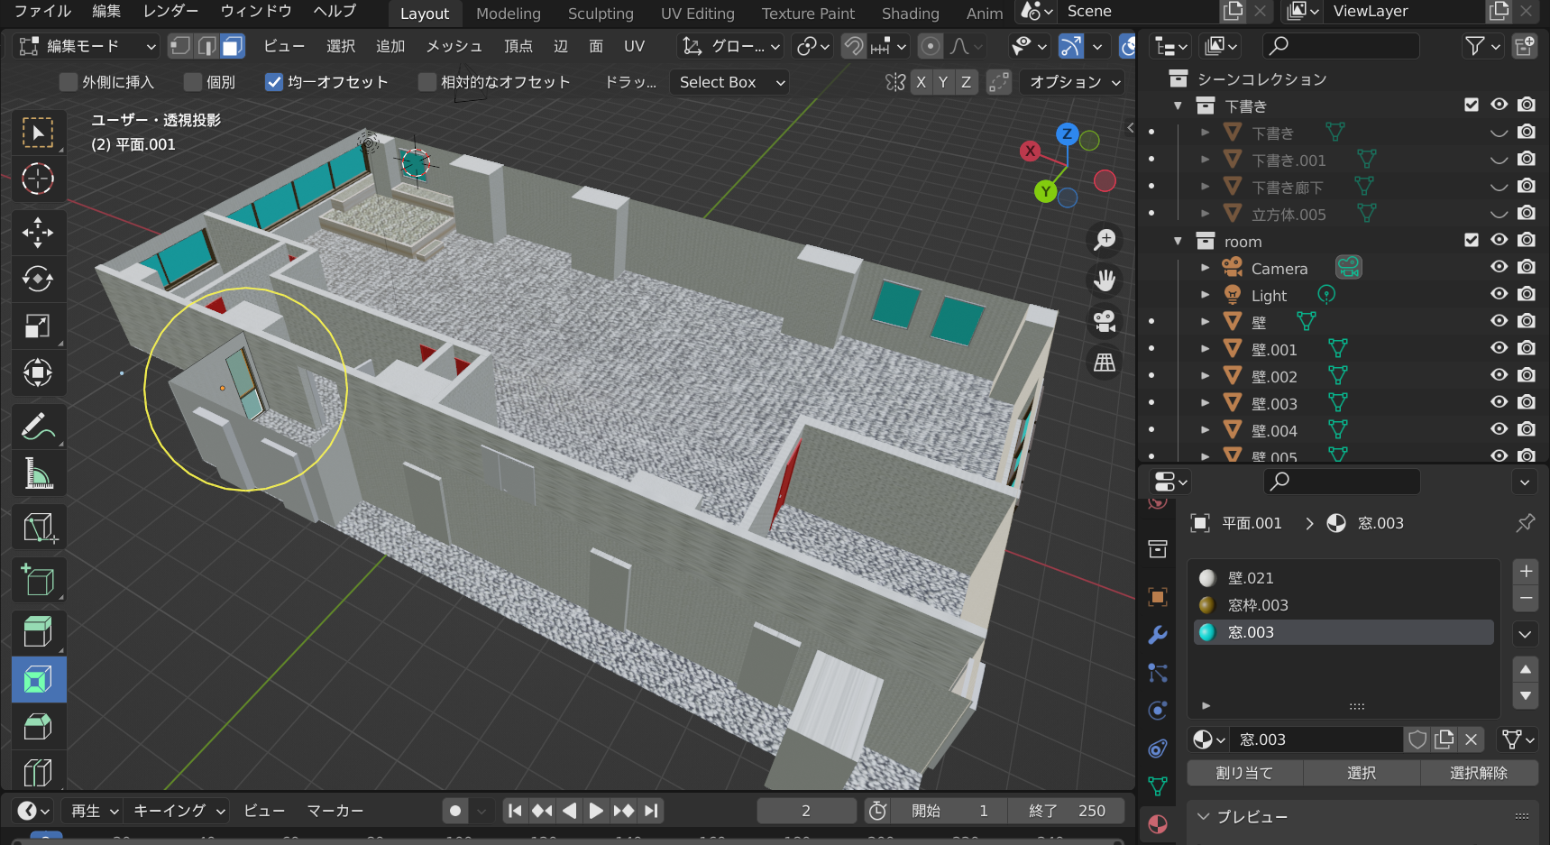Click the camera view icon in viewport
This screenshot has width=1550, height=845.
(1105, 321)
